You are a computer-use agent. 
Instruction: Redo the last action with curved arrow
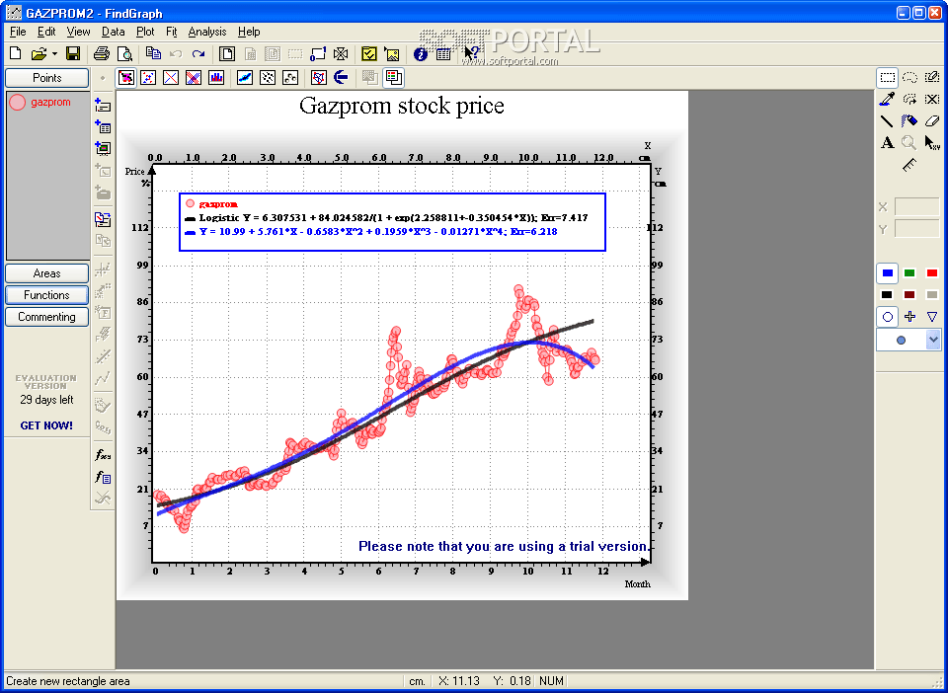tap(198, 53)
